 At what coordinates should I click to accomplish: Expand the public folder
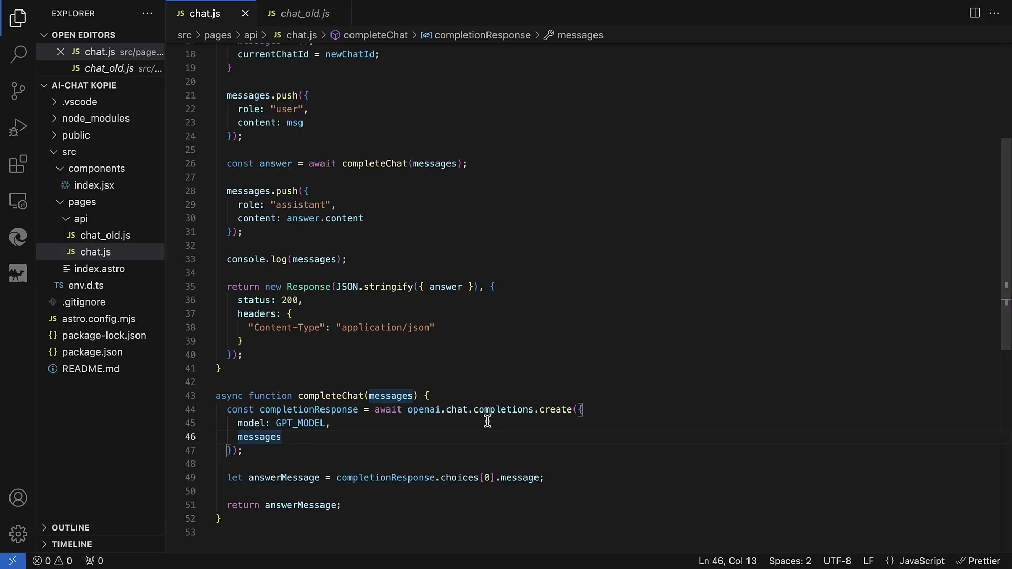click(54, 135)
